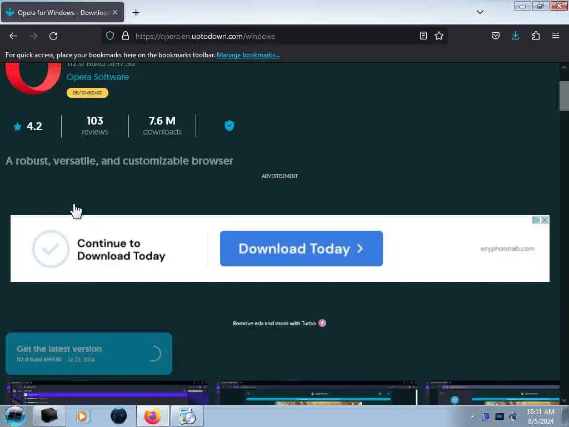Image resolution: width=569 pixels, height=427 pixels.
Task: Click the ad choices triangle icon
Action: point(536,220)
